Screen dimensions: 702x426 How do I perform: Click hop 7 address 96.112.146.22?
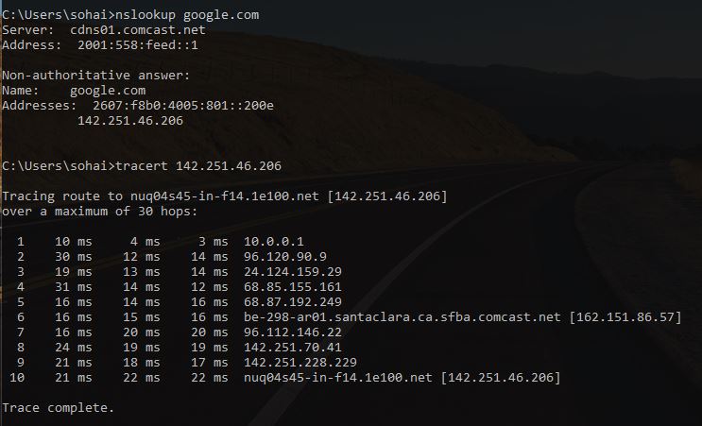[x=293, y=332]
